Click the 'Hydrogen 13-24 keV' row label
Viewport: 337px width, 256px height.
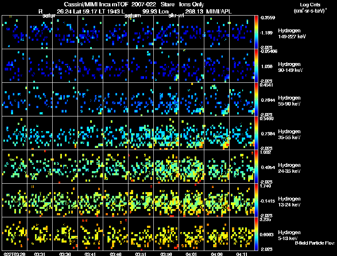pyautogui.click(x=289, y=202)
